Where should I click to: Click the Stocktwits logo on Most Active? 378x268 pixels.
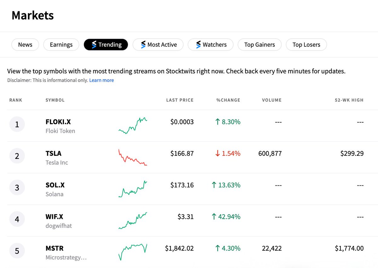point(143,45)
